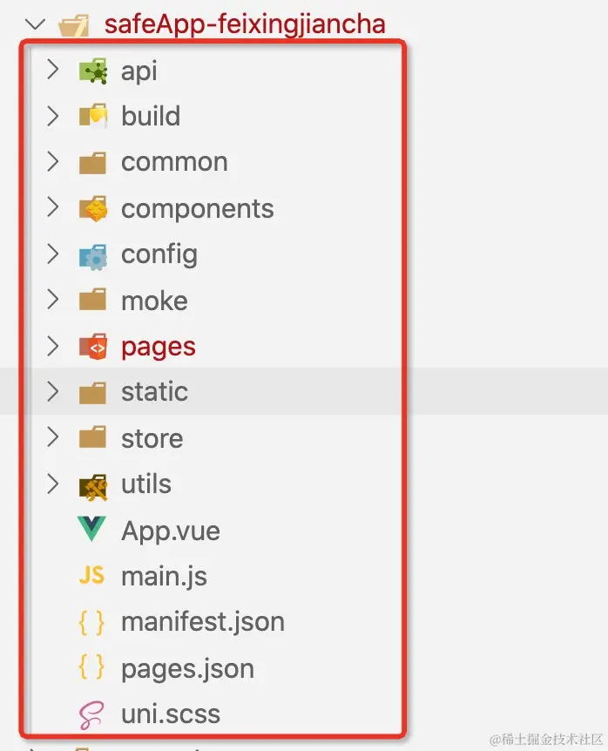608x751 pixels.
Task: Select the safeApp-feixingjiancha project name
Action: (x=245, y=24)
